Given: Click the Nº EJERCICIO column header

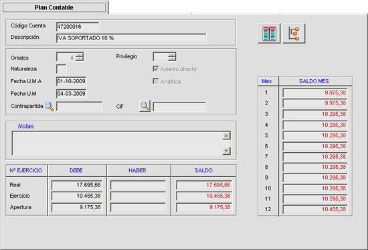Looking at the screenshot, I should [26, 170].
